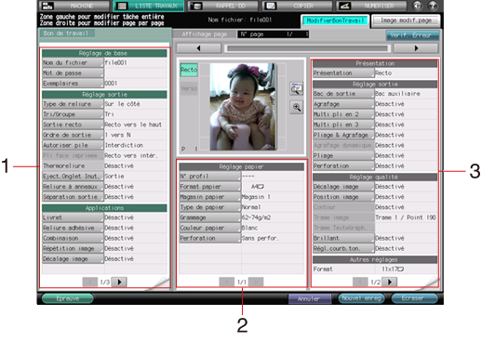
Task: Open Eject.Onglet Inut. setting
Action: click(x=73, y=177)
